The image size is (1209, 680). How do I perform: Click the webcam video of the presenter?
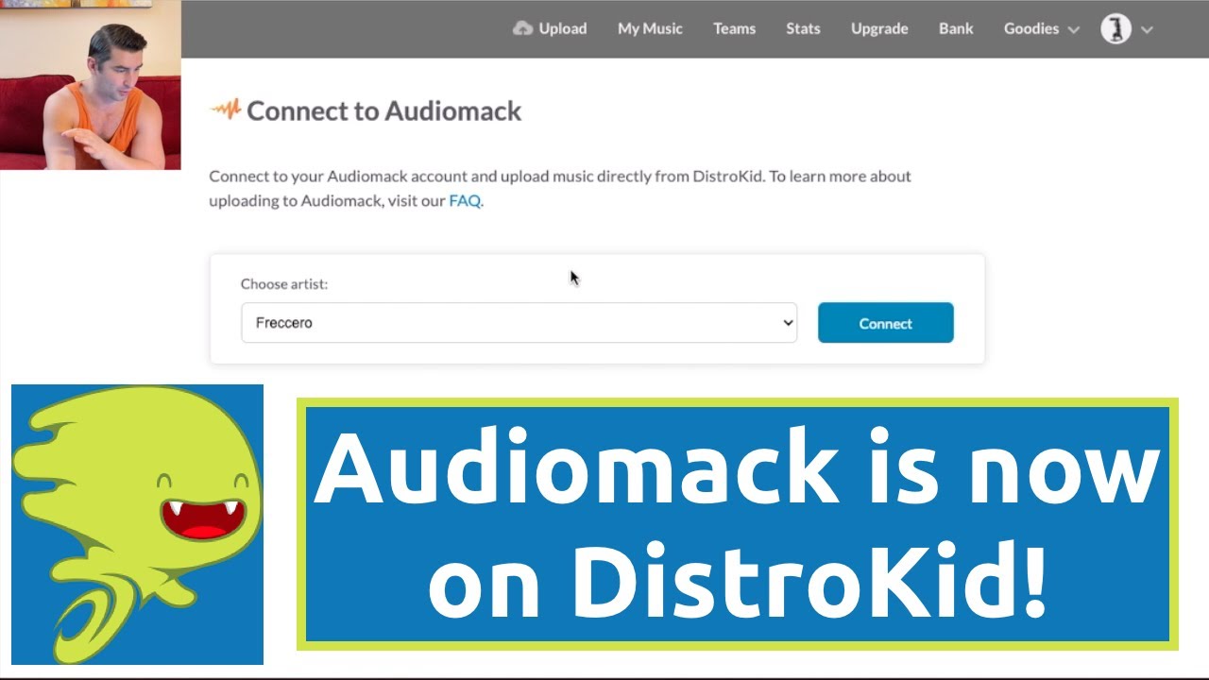tap(90, 85)
